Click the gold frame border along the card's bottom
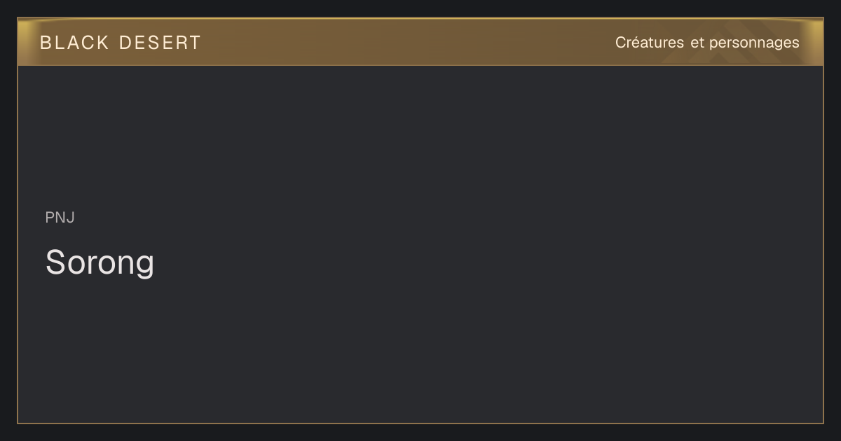841x441 pixels. point(420,423)
